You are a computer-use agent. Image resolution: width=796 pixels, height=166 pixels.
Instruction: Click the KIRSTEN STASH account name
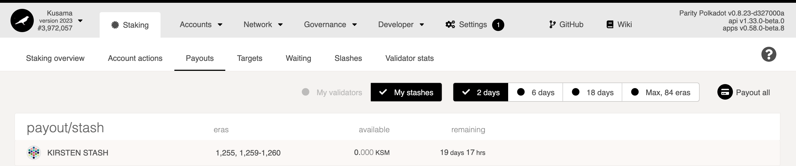[x=77, y=153]
